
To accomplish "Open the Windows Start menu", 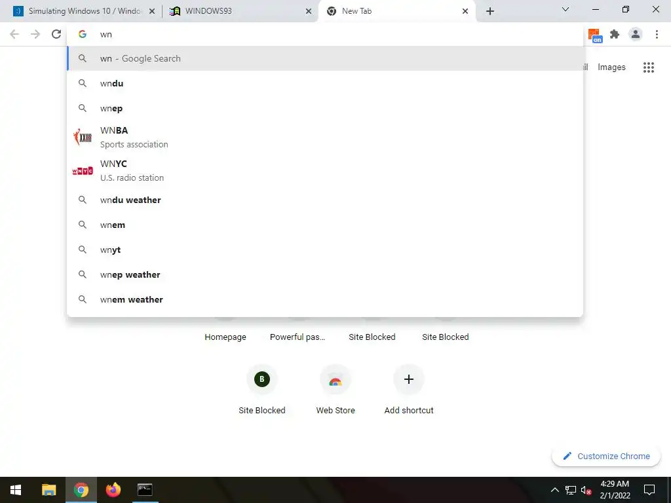I will coord(16,490).
